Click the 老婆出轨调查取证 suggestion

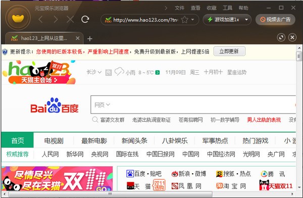click(x=151, y=120)
